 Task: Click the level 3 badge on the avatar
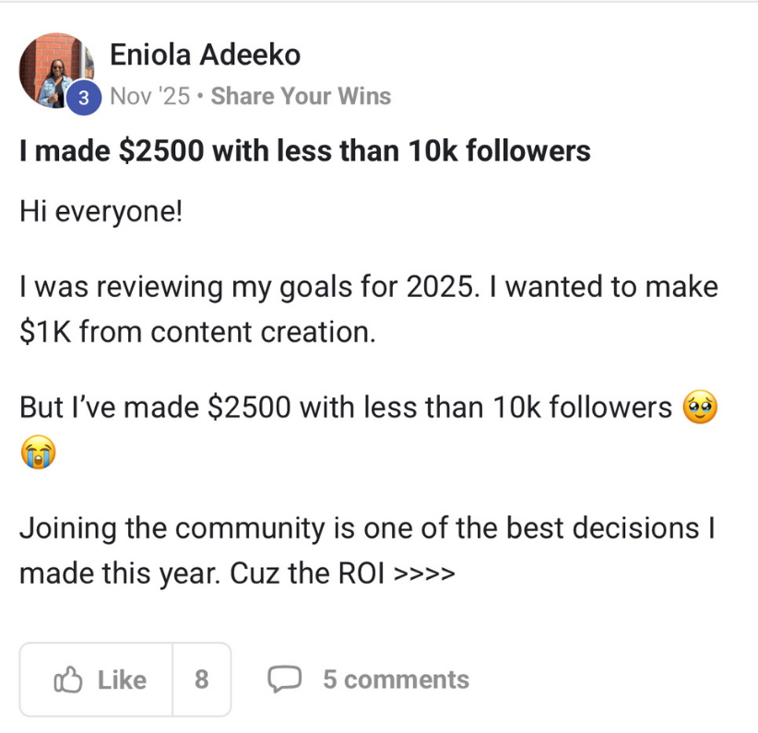(x=84, y=98)
